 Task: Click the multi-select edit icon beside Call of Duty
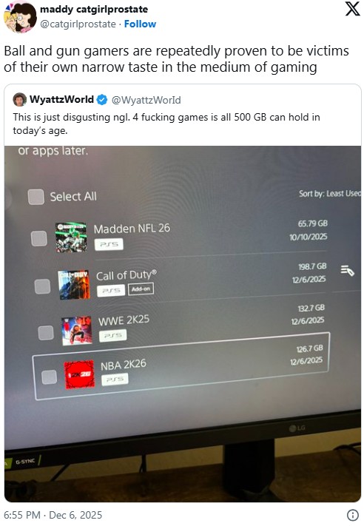[x=348, y=270]
